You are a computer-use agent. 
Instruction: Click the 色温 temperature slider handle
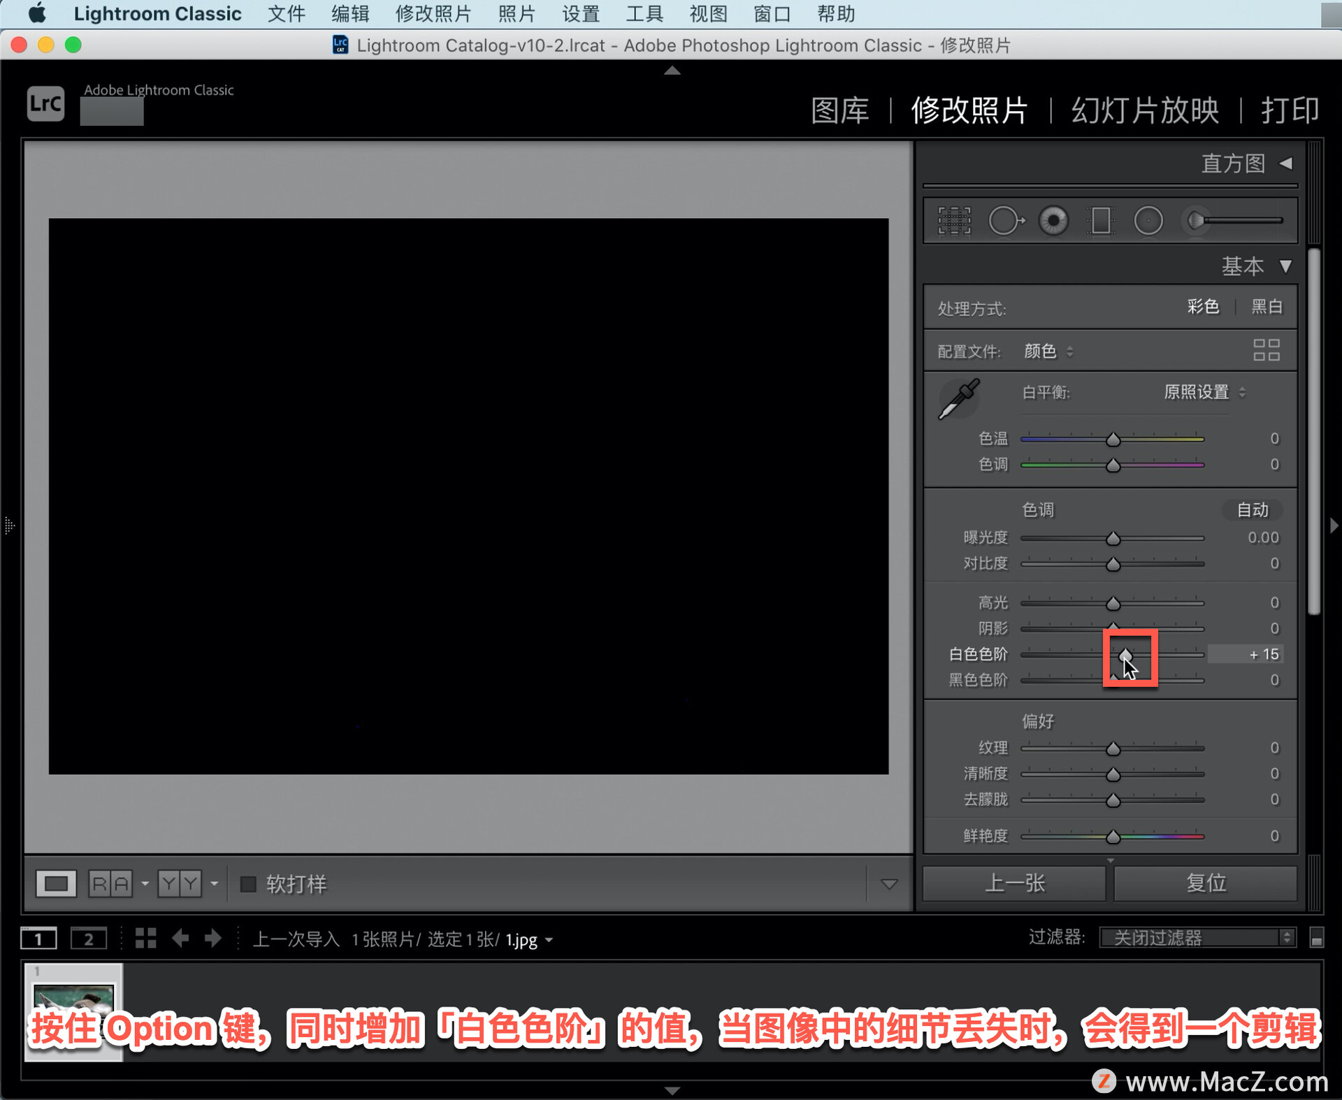click(1113, 440)
